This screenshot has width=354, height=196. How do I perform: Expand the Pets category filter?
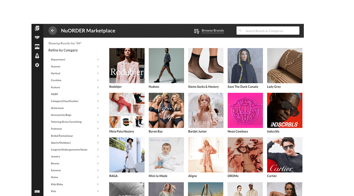(x=74, y=191)
